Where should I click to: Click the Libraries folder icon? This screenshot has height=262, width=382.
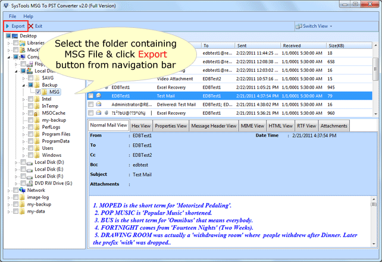23,43
